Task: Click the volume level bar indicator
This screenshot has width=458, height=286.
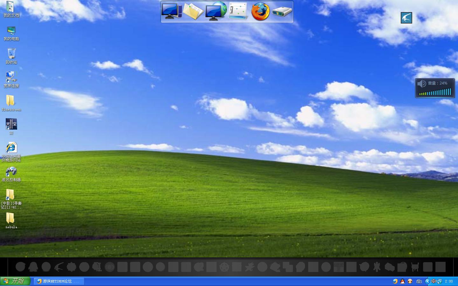Action: tap(435, 92)
